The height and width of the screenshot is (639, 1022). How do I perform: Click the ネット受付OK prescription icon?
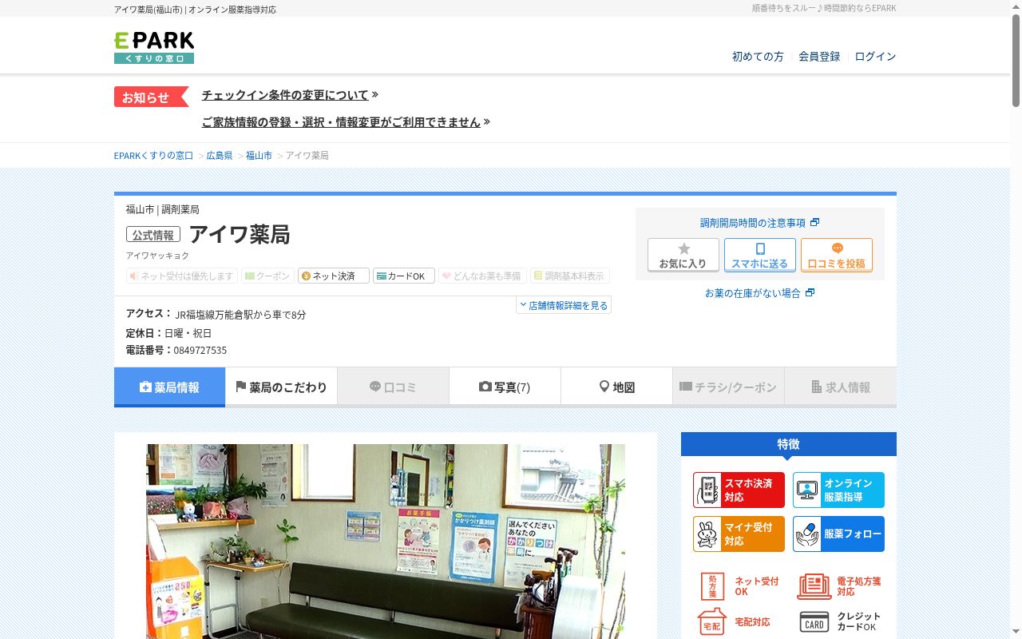711,586
